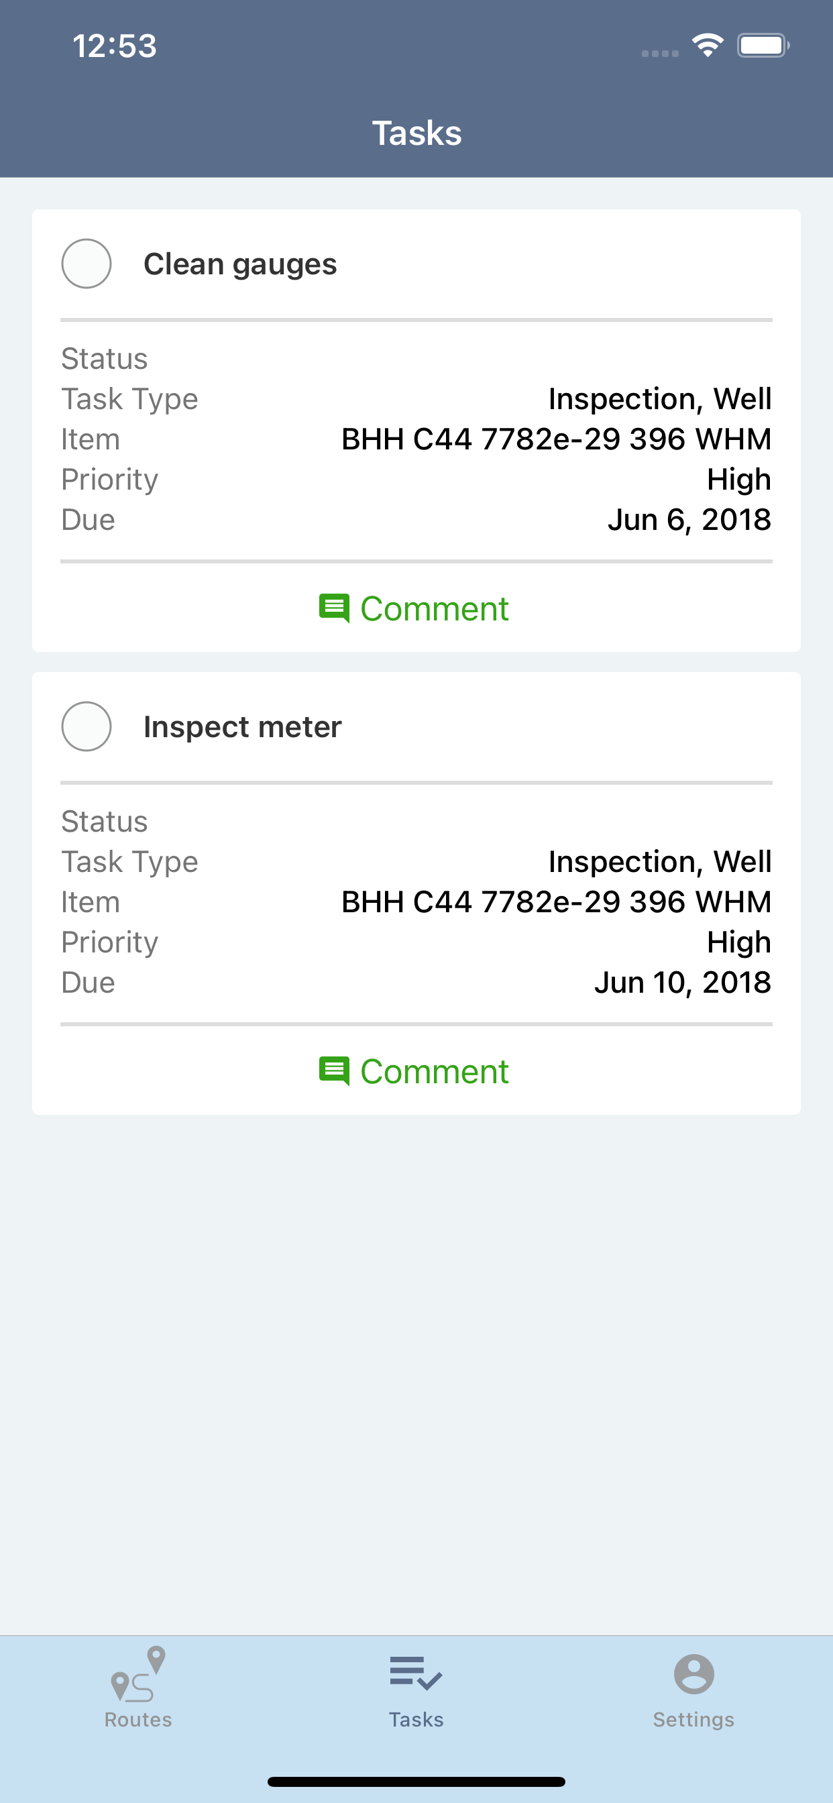Toggle the Inspect meter completion circle
833x1803 pixels.
[86, 726]
